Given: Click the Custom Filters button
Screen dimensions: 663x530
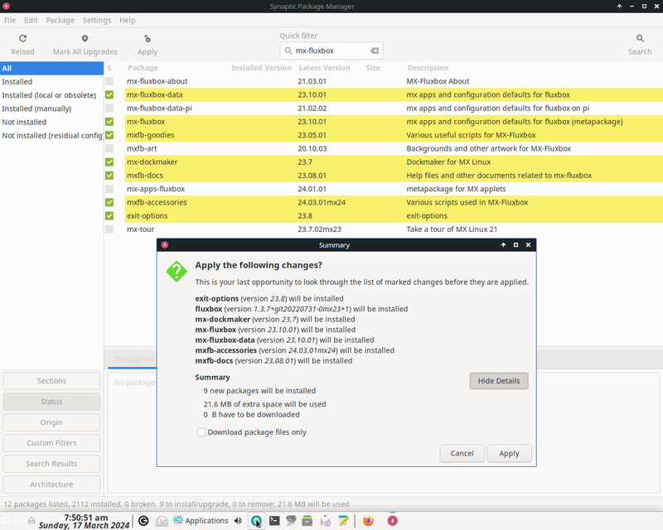Looking at the screenshot, I should [51, 443].
